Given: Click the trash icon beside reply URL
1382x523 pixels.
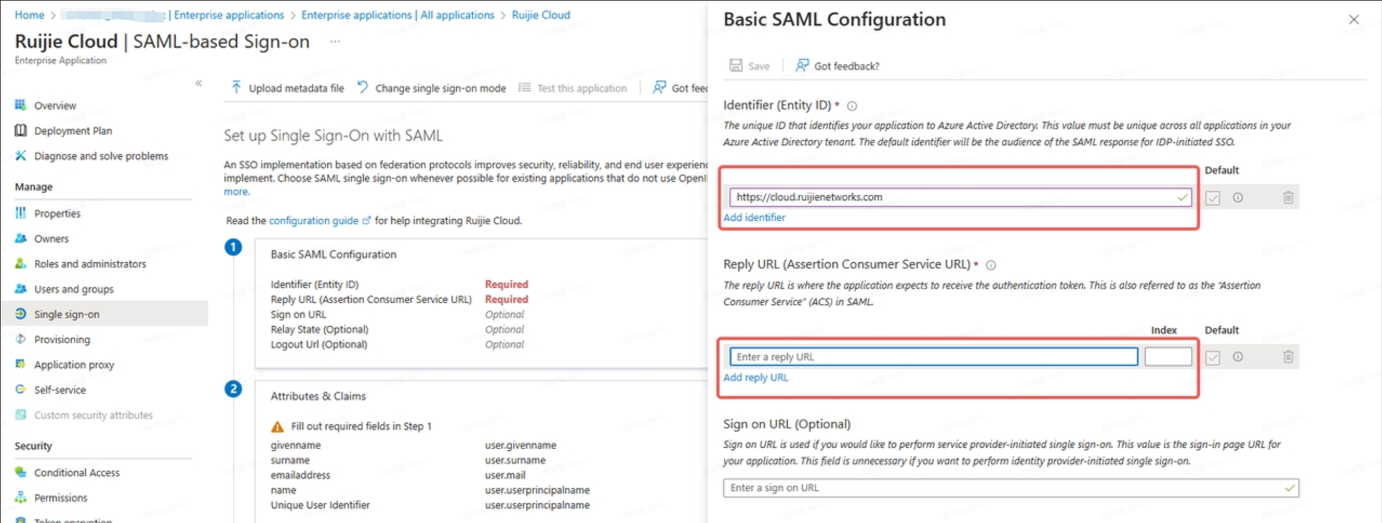Looking at the screenshot, I should [1288, 357].
